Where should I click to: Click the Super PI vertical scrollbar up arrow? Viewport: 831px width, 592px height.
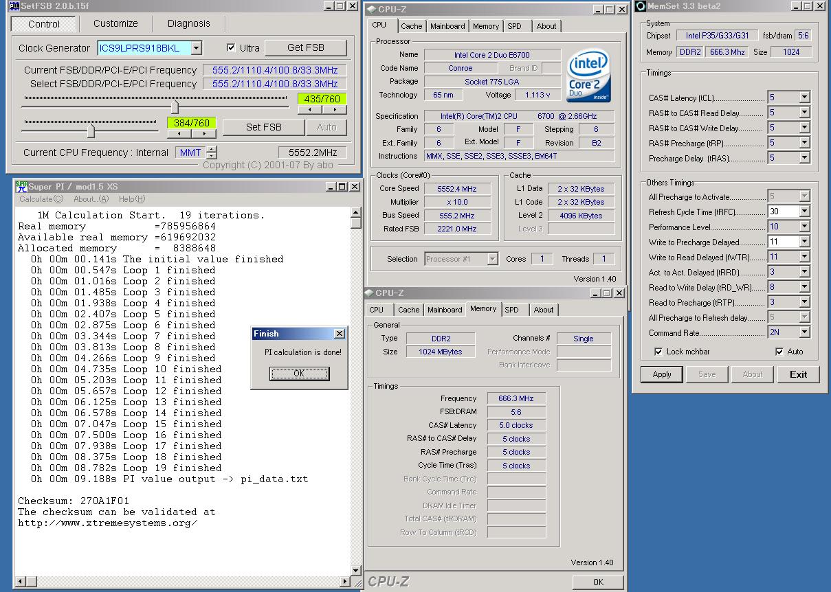pos(355,212)
